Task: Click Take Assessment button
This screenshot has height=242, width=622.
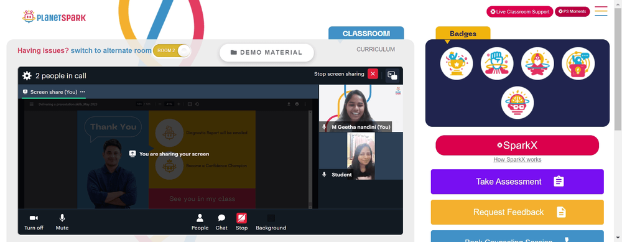Action: [x=518, y=182]
